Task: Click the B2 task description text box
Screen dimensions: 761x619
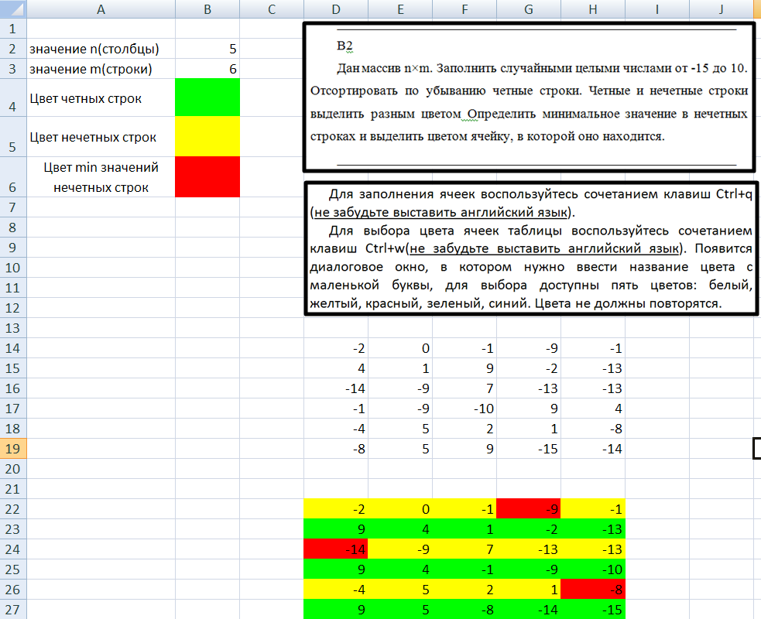Action: point(529,97)
